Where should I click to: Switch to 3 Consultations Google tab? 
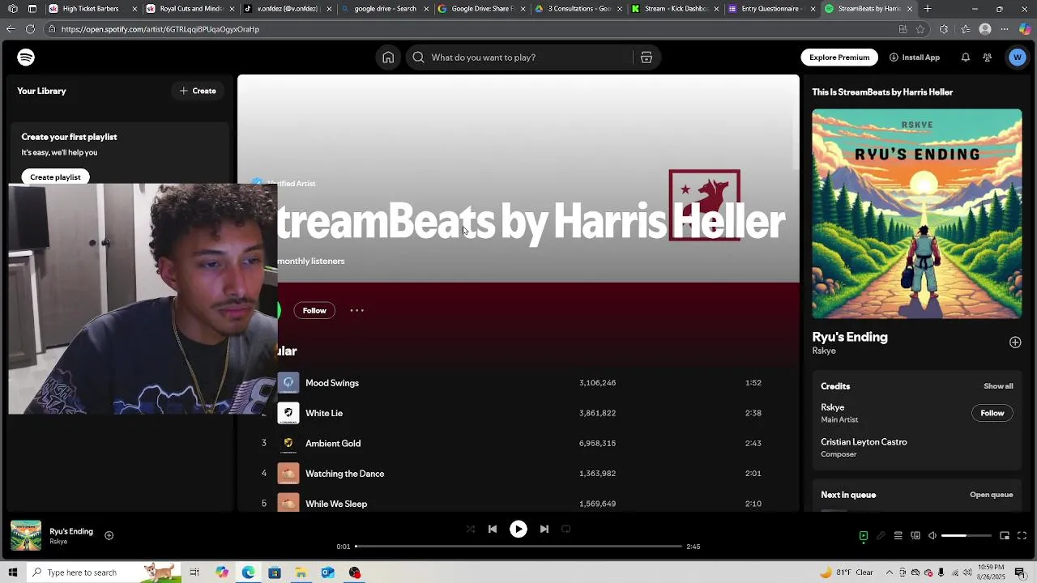coord(579,9)
